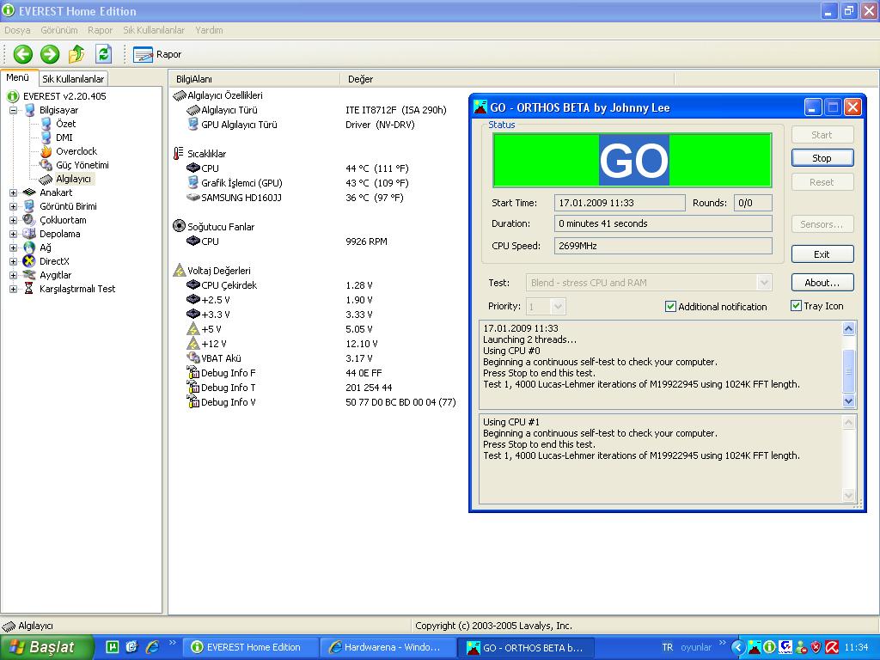Click the TR language indicator
Image resolution: width=880 pixels, height=660 pixels.
point(667,647)
